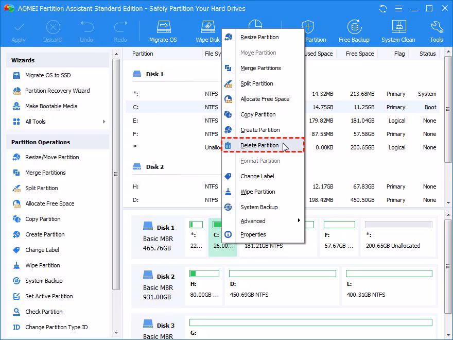Start the Partition Recovery Wizard
The image size is (453, 340).
click(57, 91)
